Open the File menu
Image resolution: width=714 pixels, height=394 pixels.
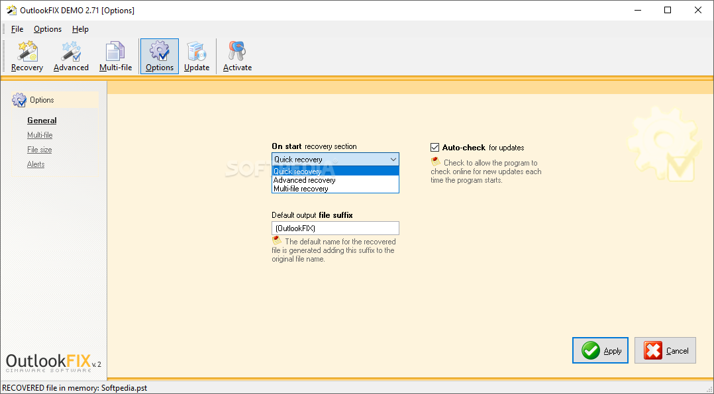pyautogui.click(x=17, y=29)
